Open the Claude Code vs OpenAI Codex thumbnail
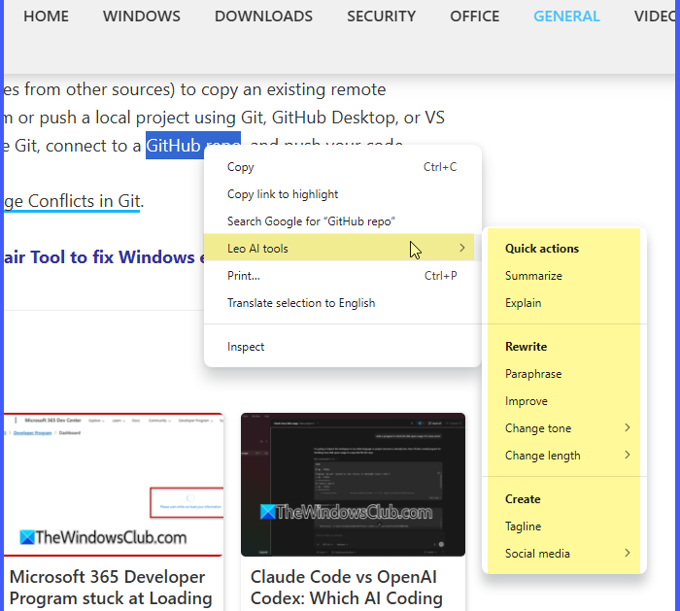The image size is (680, 611). (x=353, y=485)
